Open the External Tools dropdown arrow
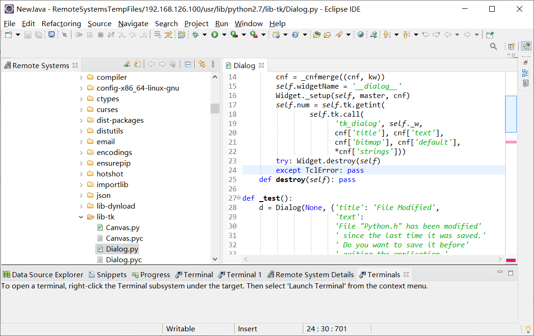534x336 pixels. click(x=263, y=35)
